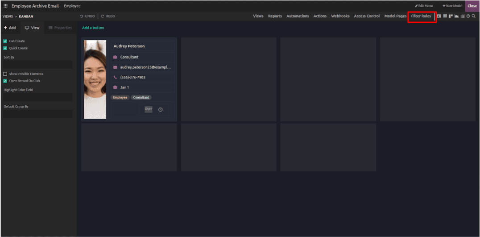This screenshot has height=237, width=480.
Task: Open the Actions menu
Action: click(x=320, y=16)
